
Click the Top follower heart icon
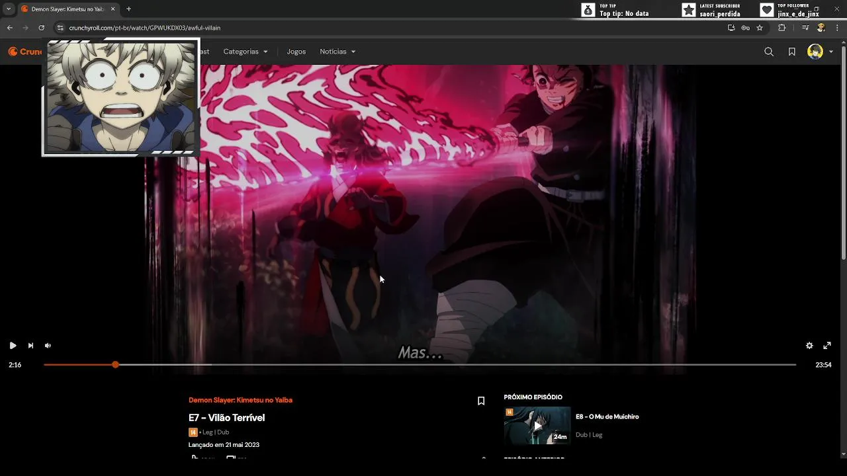pyautogui.click(x=766, y=10)
